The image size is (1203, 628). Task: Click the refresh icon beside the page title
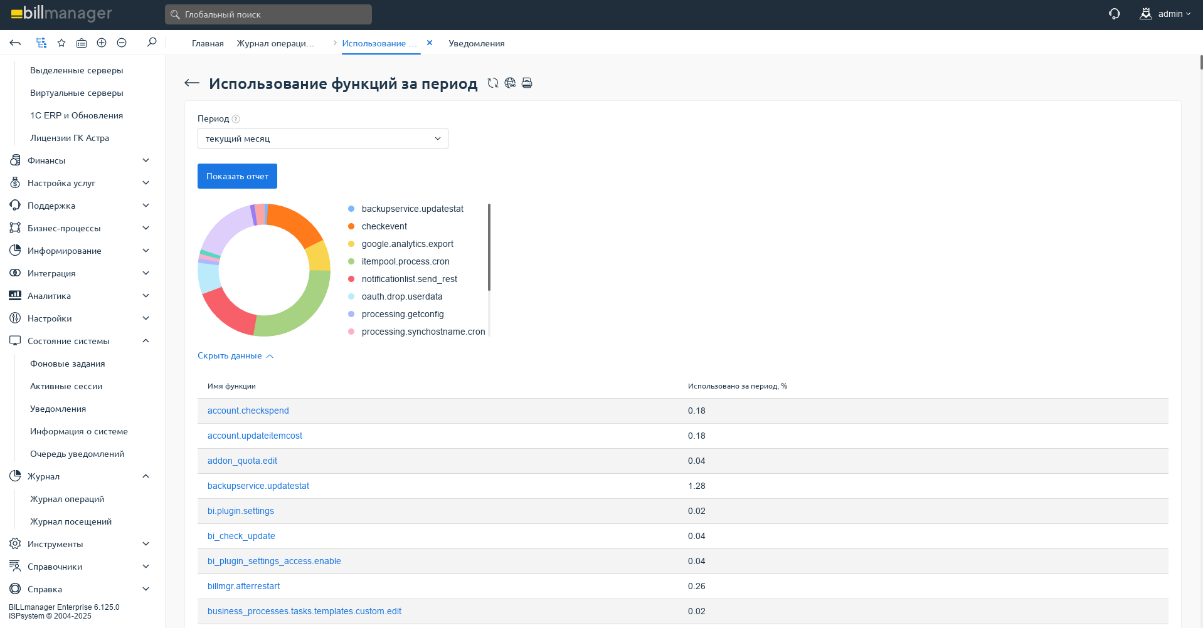pos(493,83)
